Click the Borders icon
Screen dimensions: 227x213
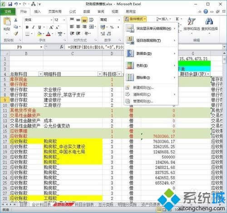coord(27,34)
